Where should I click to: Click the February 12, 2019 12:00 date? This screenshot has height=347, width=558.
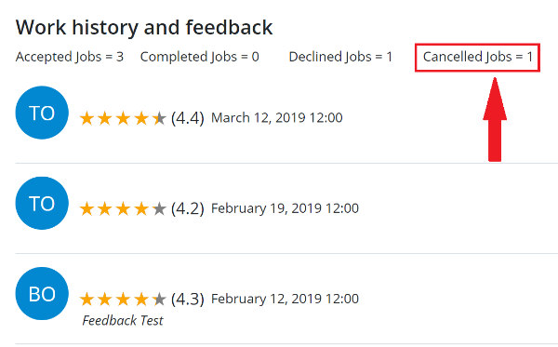286,299
